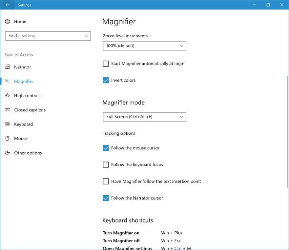Click the Narrator sidebar icon
Screen dimensions: 289x250
(7, 67)
